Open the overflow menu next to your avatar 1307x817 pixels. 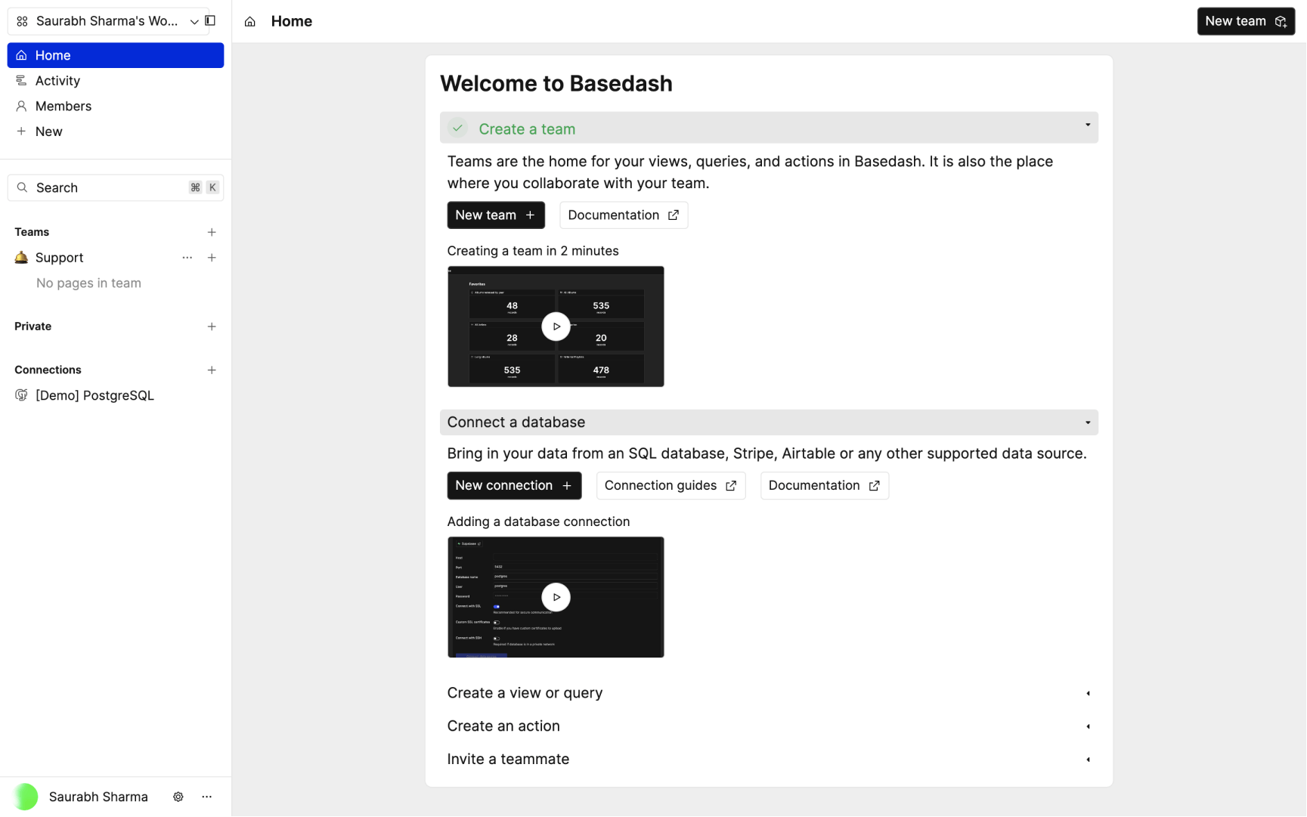206,797
